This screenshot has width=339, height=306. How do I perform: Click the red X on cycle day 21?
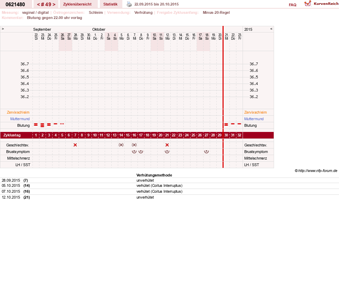pyautogui.click(x=167, y=145)
